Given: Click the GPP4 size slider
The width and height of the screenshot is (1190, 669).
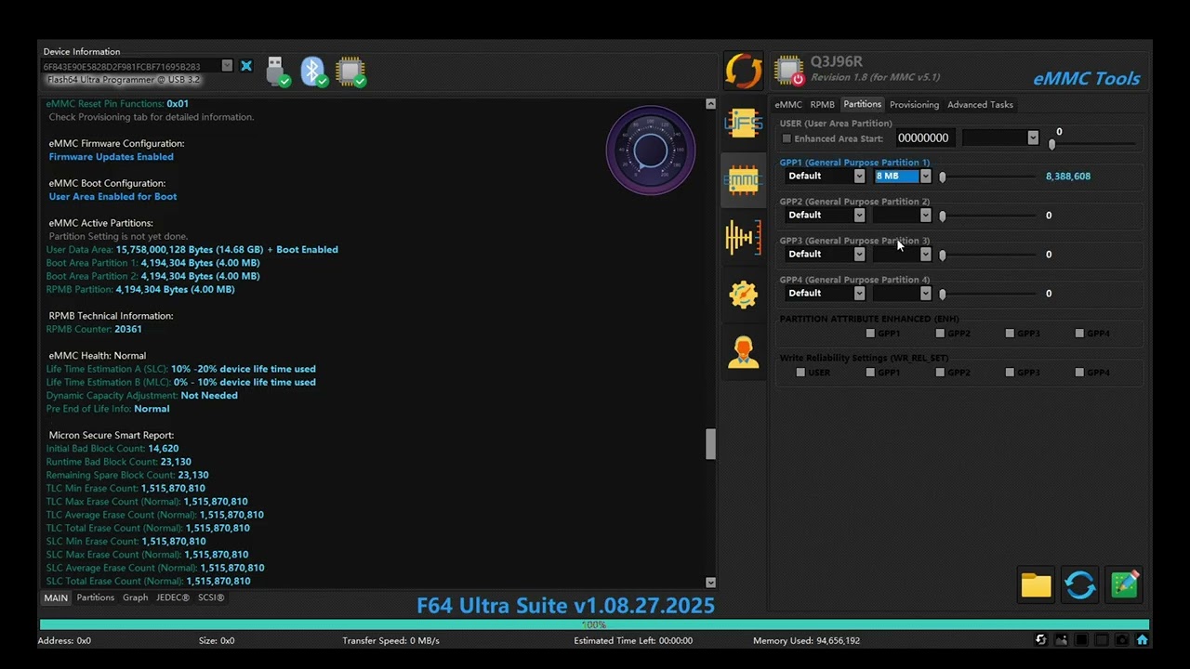Looking at the screenshot, I should tap(987, 294).
